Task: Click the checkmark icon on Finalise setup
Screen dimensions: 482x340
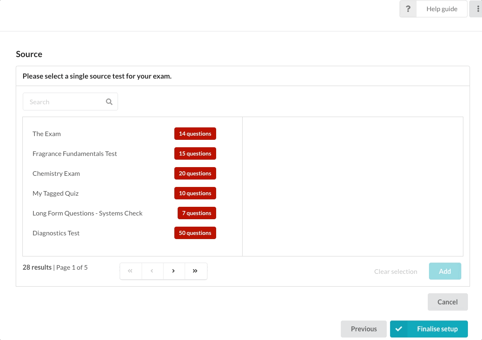Action: tap(399, 329)
